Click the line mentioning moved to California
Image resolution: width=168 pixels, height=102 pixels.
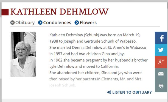pyautogui.click(x=84, y=66)
